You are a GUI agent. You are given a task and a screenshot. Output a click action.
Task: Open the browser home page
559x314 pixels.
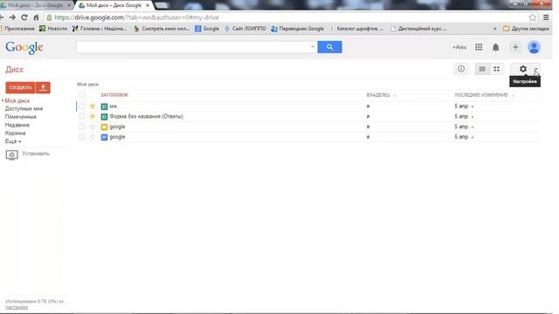tap(36, 17)
